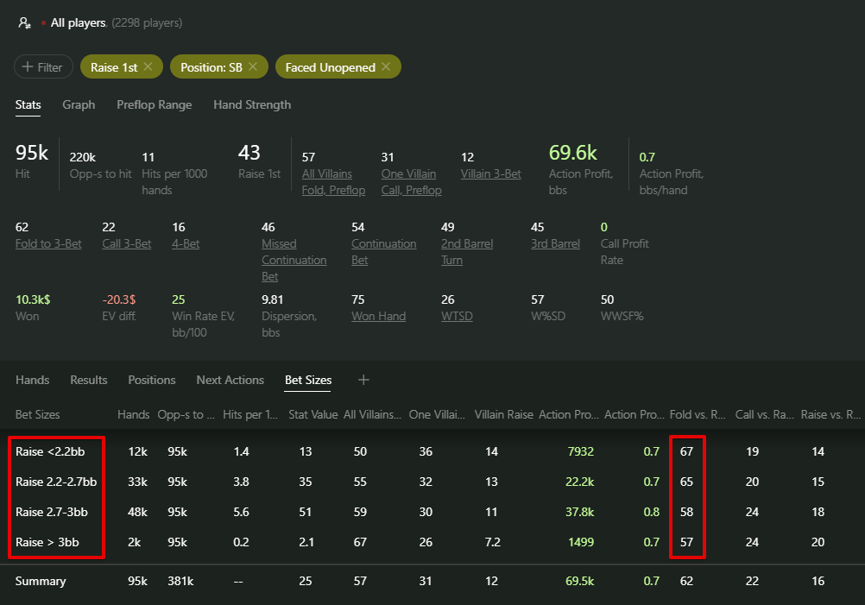Image resolution: width=865 pixels, height=605 pixels.
Task: Select the Raise <2.2bb row
Action: tap(54, 451)
